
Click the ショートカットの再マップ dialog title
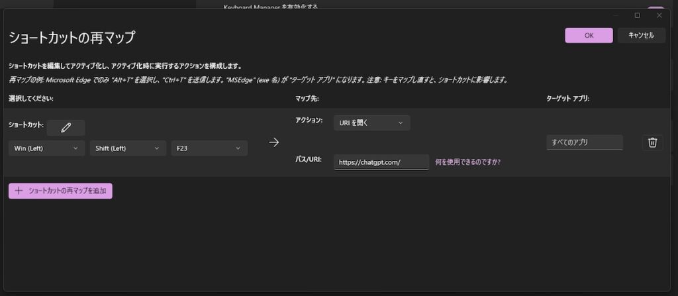[72, 38]
